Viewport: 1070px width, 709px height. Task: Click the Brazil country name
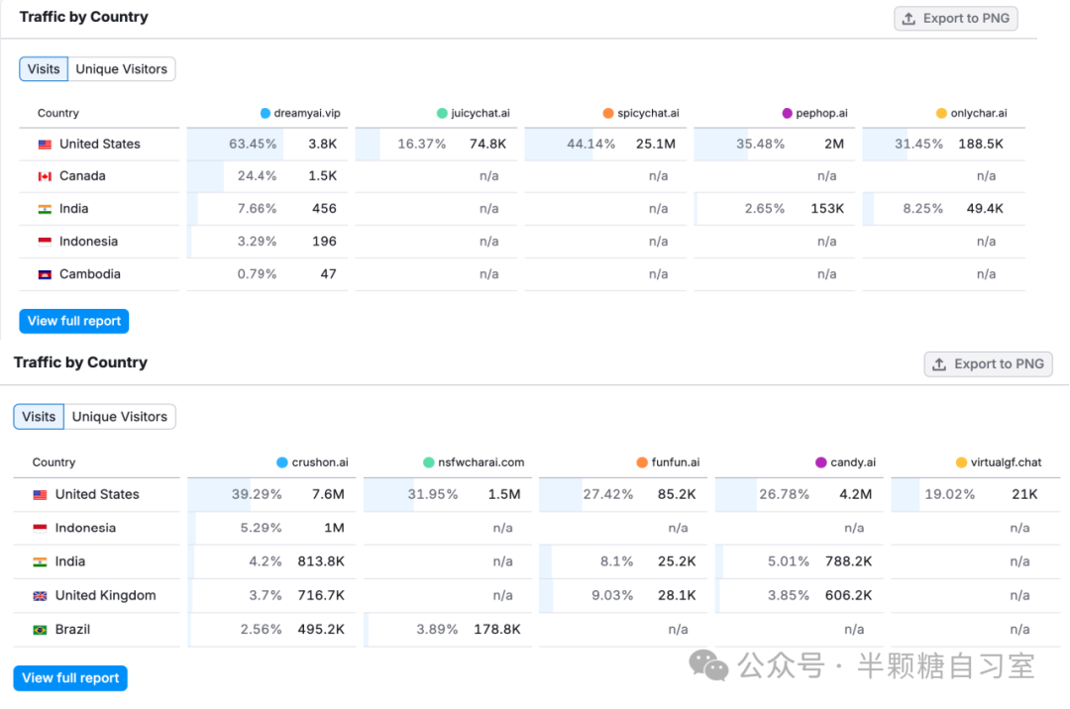tap(72, 629)
